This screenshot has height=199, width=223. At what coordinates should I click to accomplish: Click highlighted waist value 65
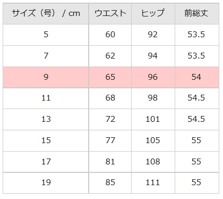(x=110, y=77)
